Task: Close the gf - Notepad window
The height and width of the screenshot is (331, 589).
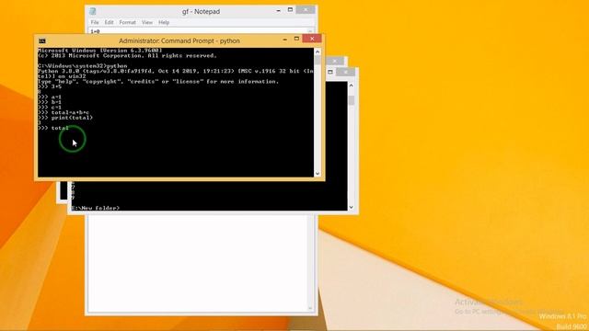Action: click(306, 10)
